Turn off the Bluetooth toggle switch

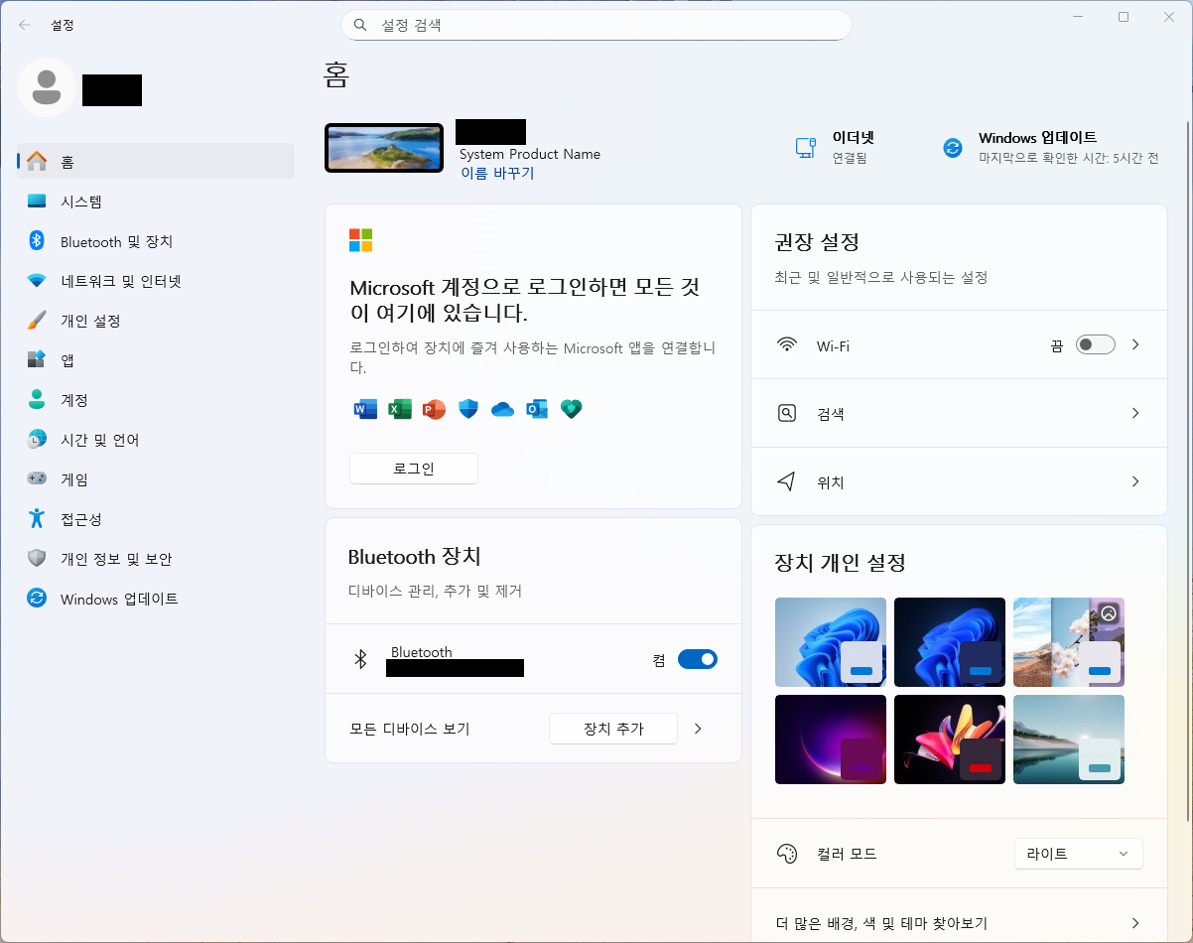pyautogui.click(x=697, y=659)
